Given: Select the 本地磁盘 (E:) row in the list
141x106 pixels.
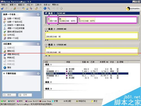Looking at the screenshot, I should (x=87, y=76).
